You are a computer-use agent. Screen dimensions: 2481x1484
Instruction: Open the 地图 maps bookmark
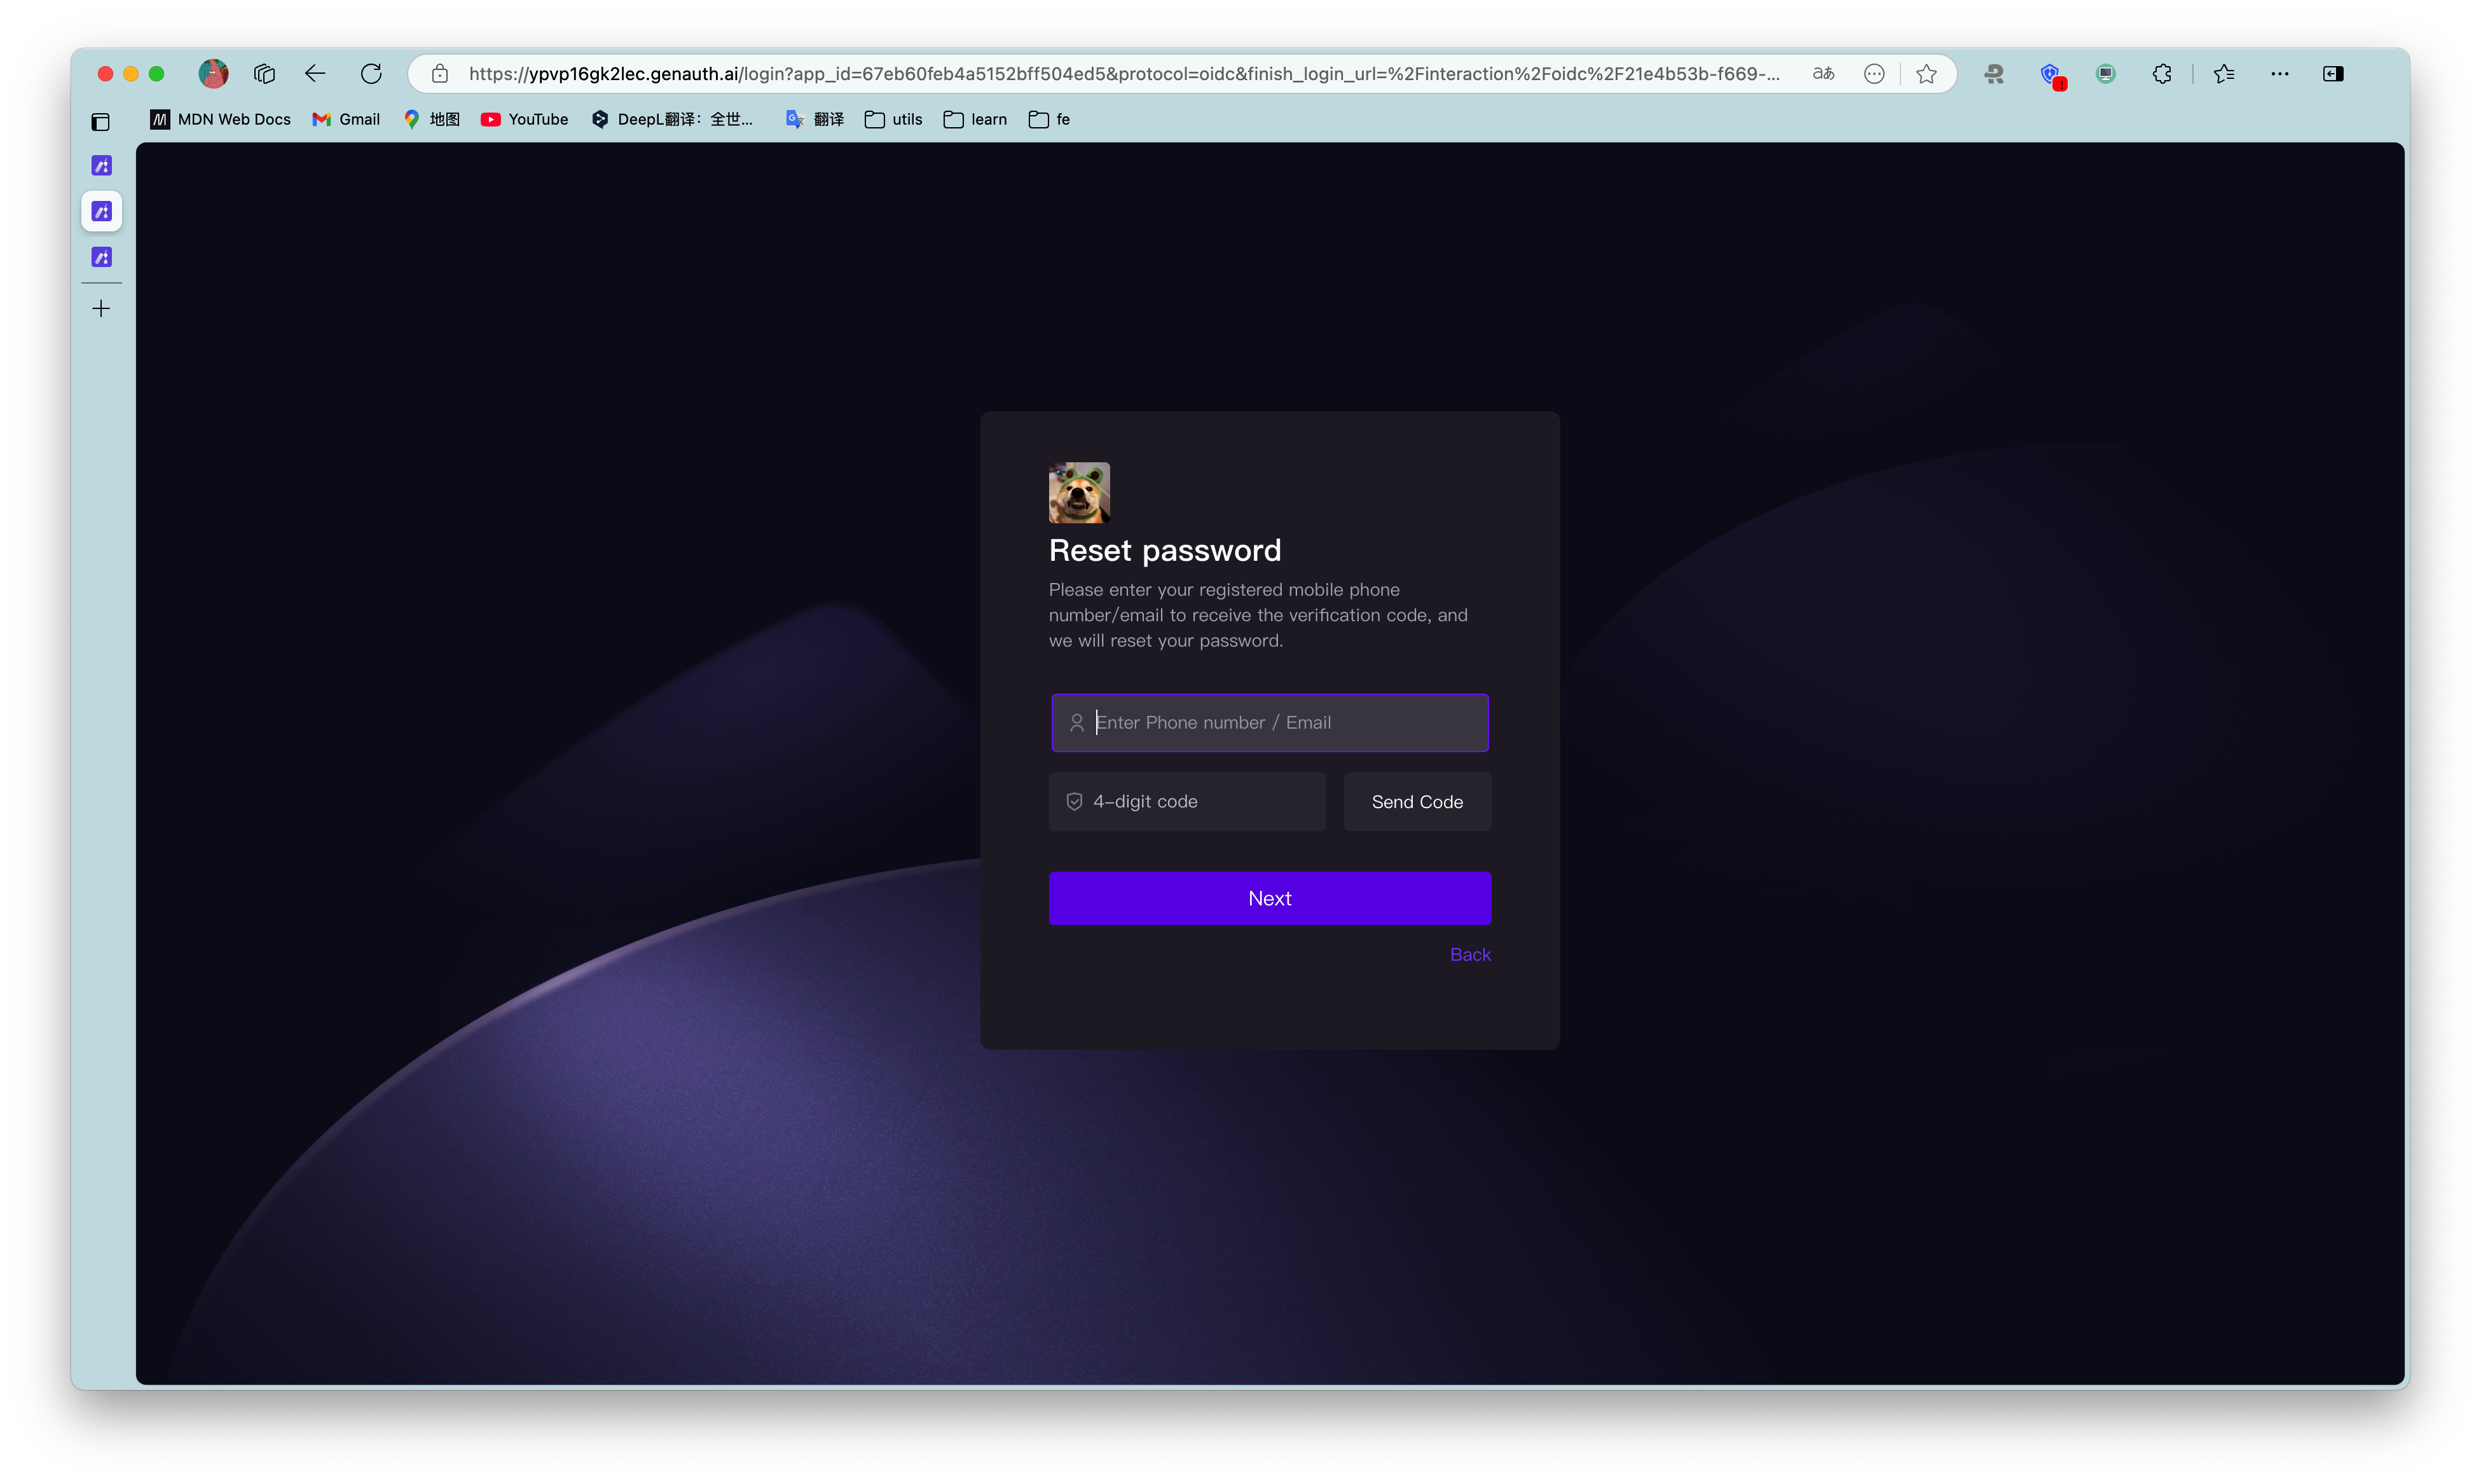click(x=431, y=119)
